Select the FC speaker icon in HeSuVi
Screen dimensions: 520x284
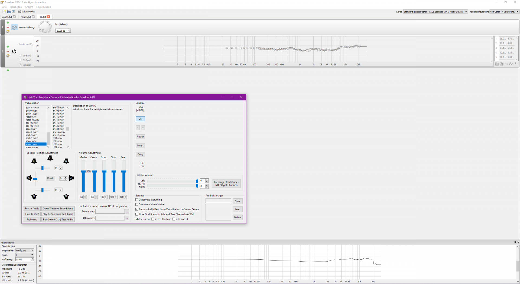[50, 158]
